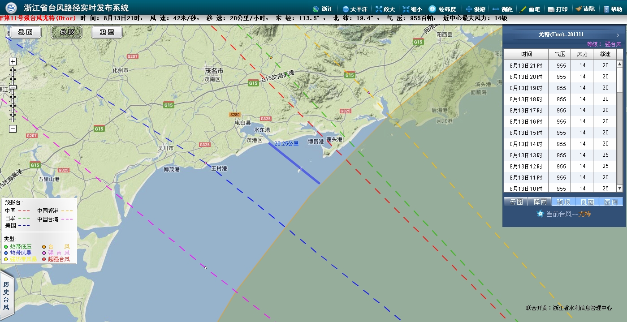Screen dimensions: 627x322
Task: Open the 云图 cloud image tab
Action: tap(516, 202)
